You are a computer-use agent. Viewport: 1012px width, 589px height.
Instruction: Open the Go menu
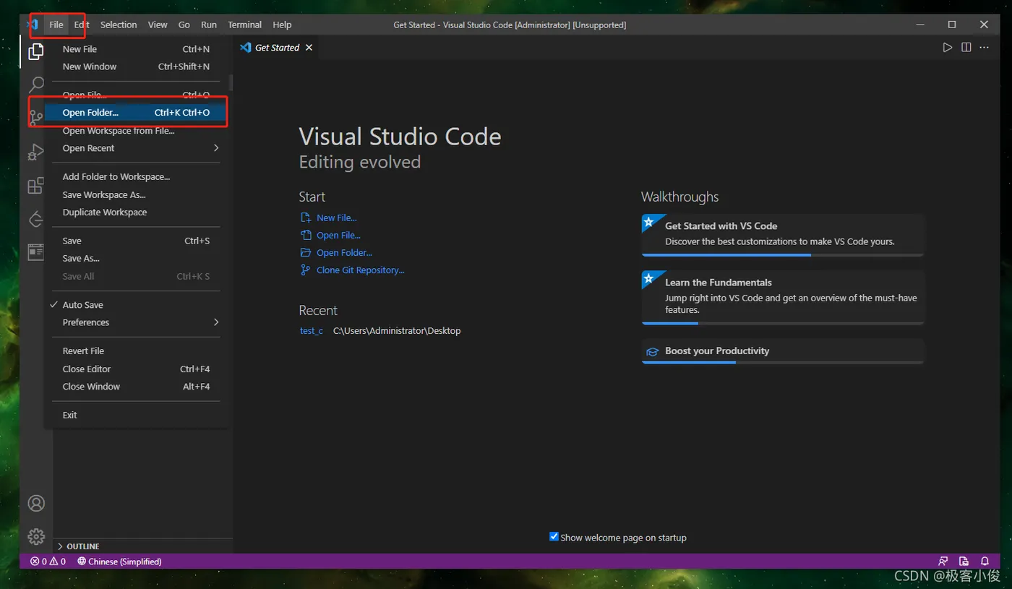[x=184, y=25]
